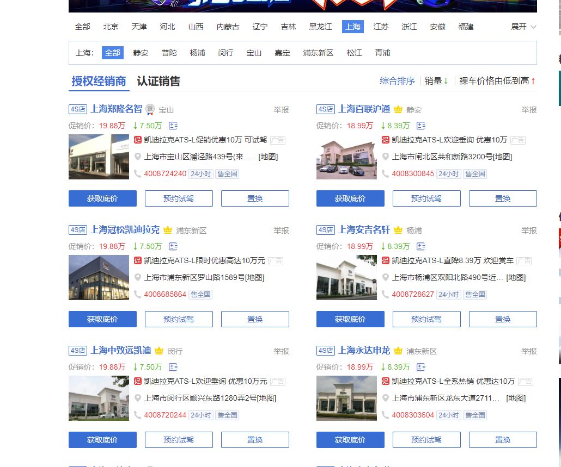Click gold crown badge beside 上海冠松凯迪拉克
The height and width of the screenshot is (467, 561).
point(168,230)
